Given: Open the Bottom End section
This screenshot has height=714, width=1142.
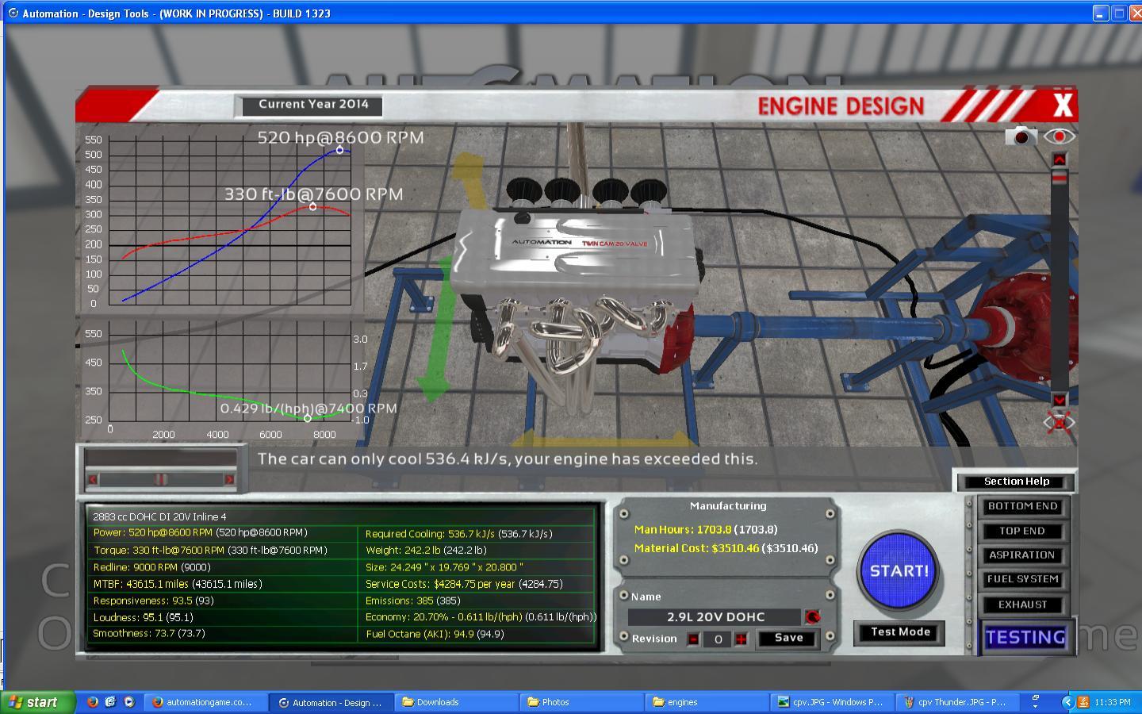Looking at the screenshot, I should pos(1021,506).
